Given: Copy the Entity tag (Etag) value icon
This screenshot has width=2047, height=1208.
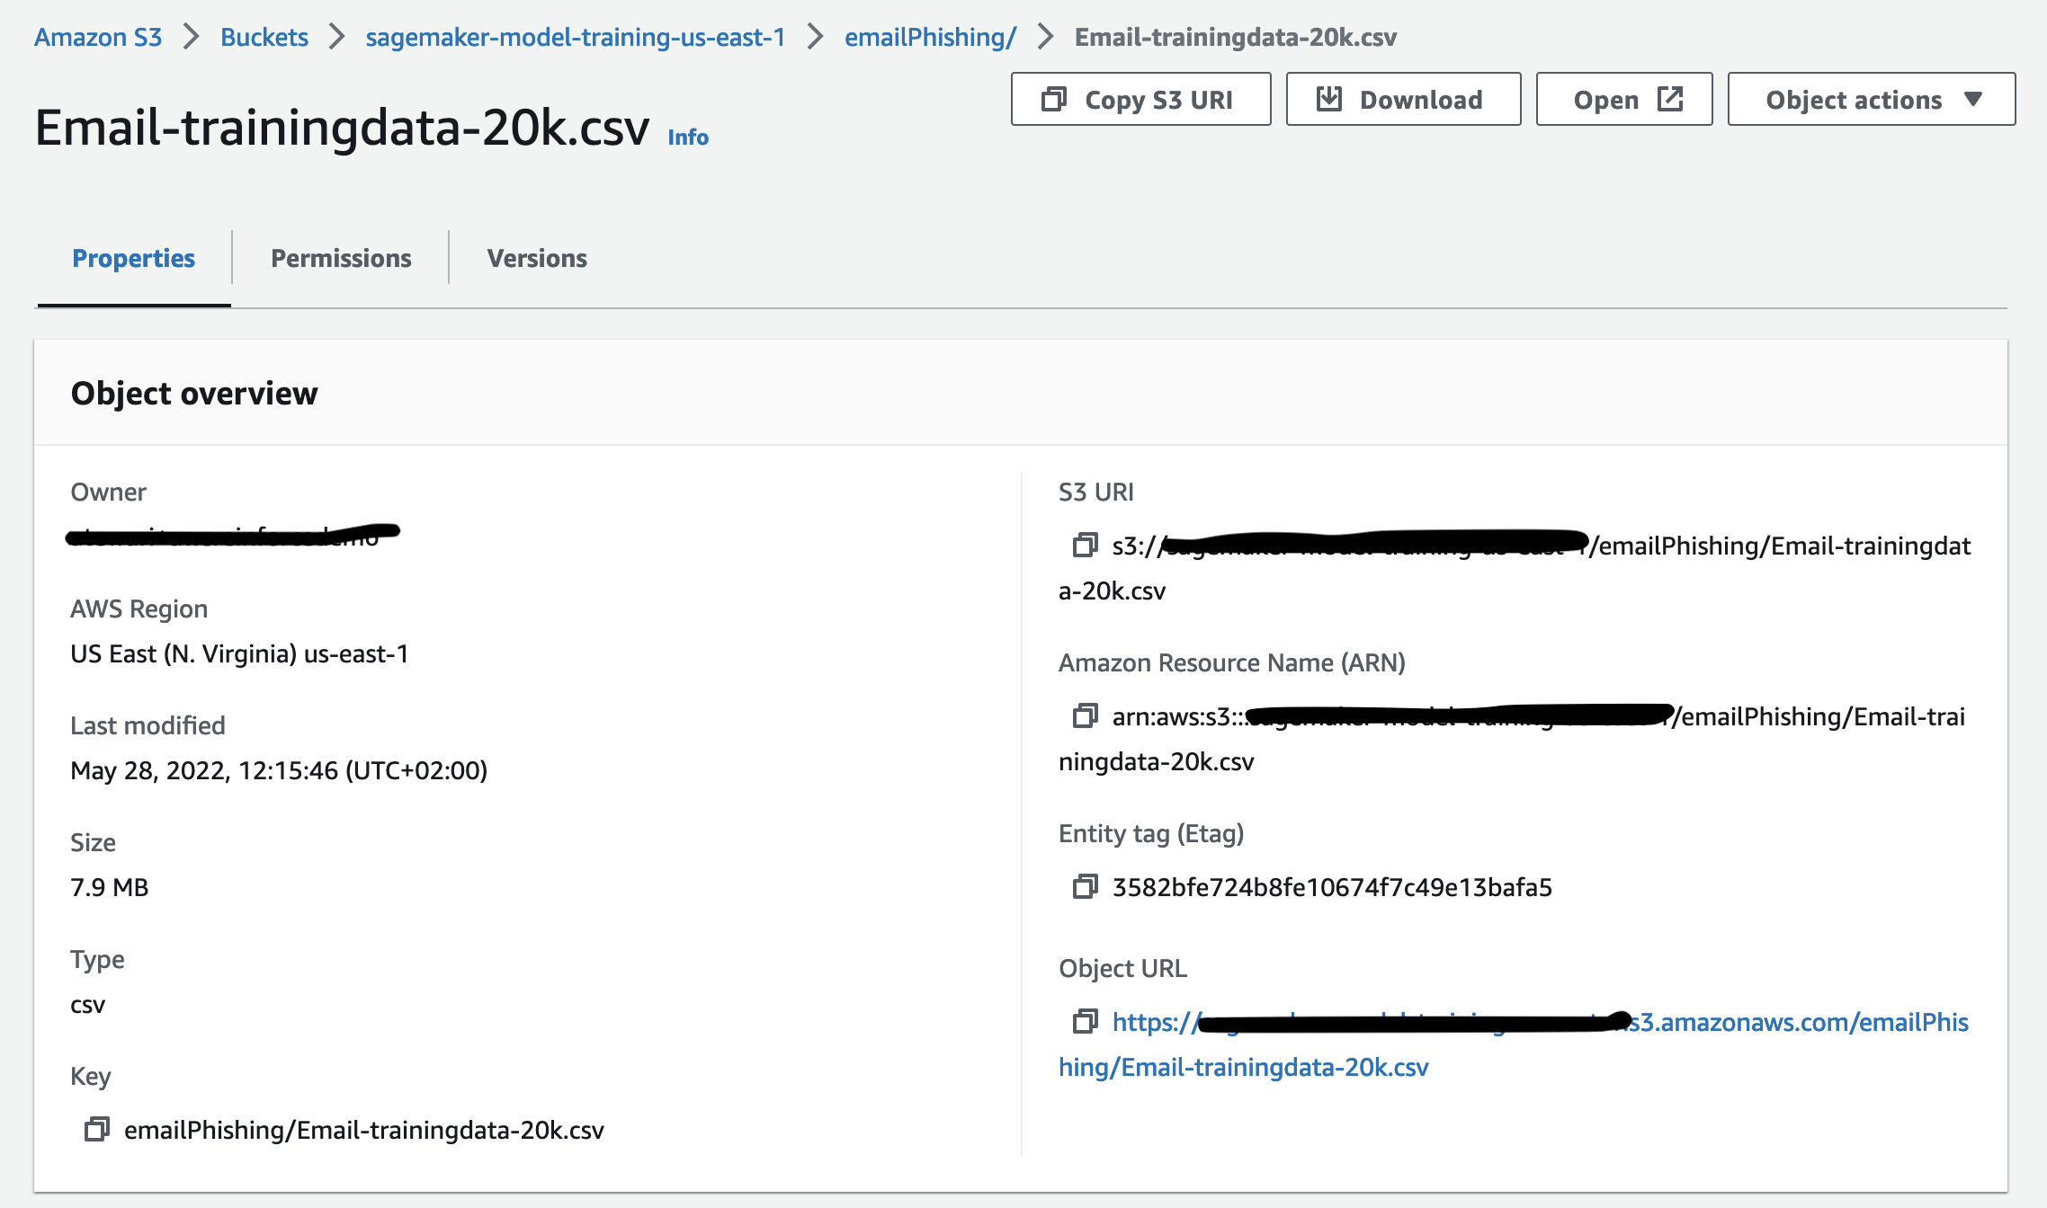Looking at the screenshot, I should pos(1085,887).
